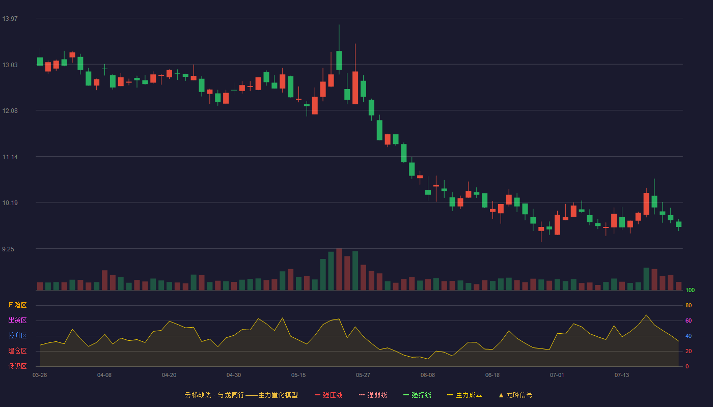Click the 风险区 zone label
This screenshot has width=713, height=407.
pos(17,305)
